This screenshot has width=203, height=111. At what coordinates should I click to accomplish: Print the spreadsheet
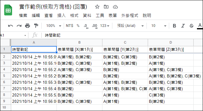(27, 26)
